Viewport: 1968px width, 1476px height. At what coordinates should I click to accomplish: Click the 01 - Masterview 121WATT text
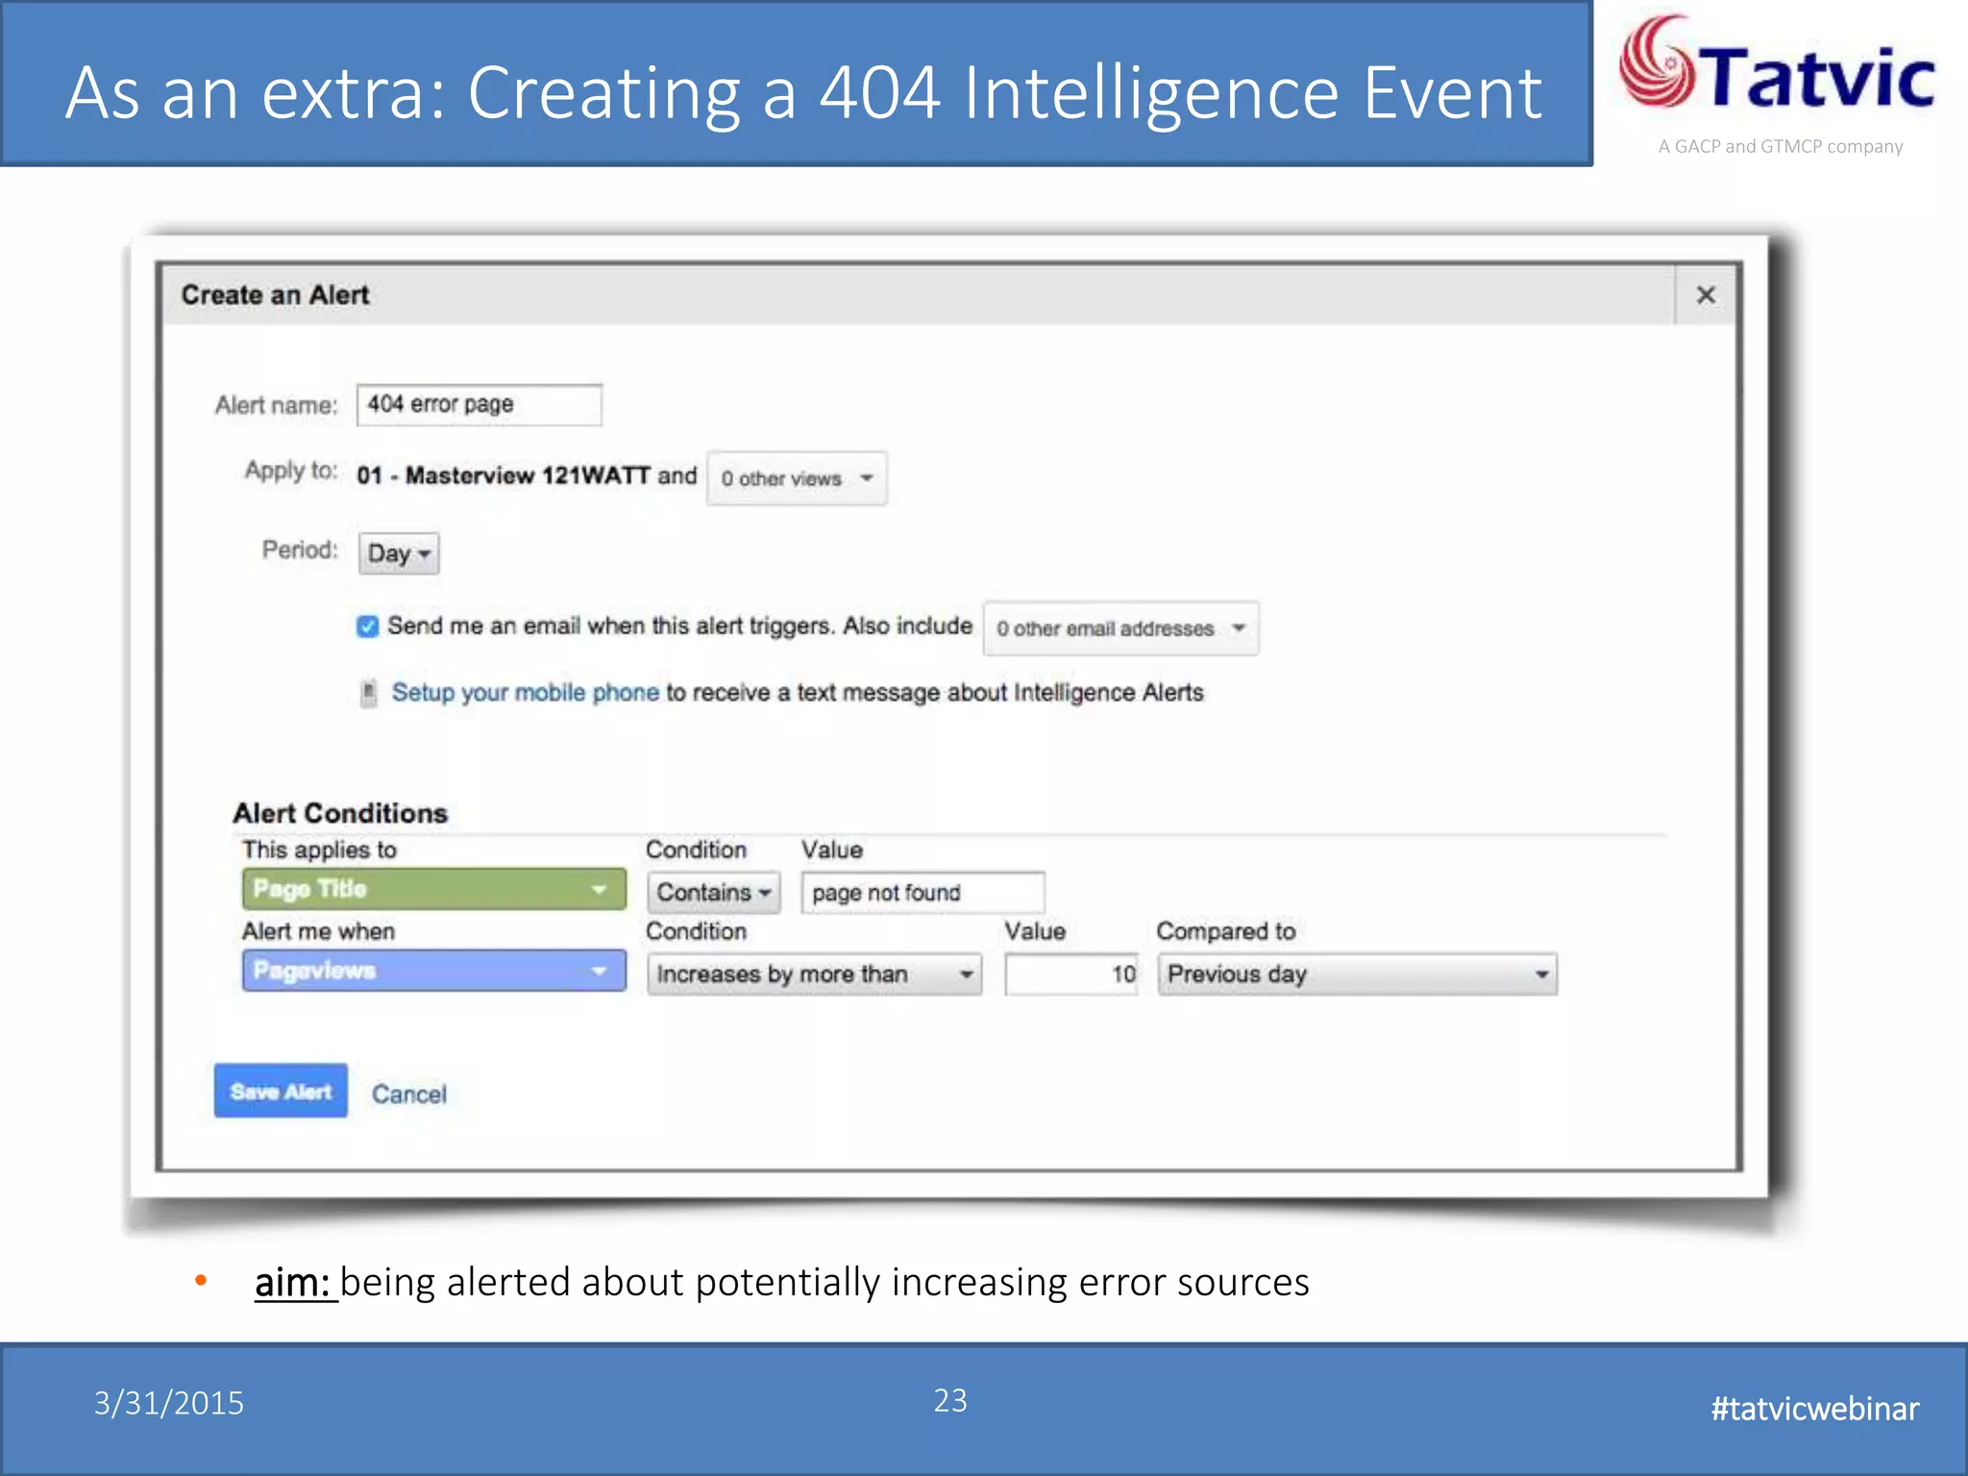point(504,476)
